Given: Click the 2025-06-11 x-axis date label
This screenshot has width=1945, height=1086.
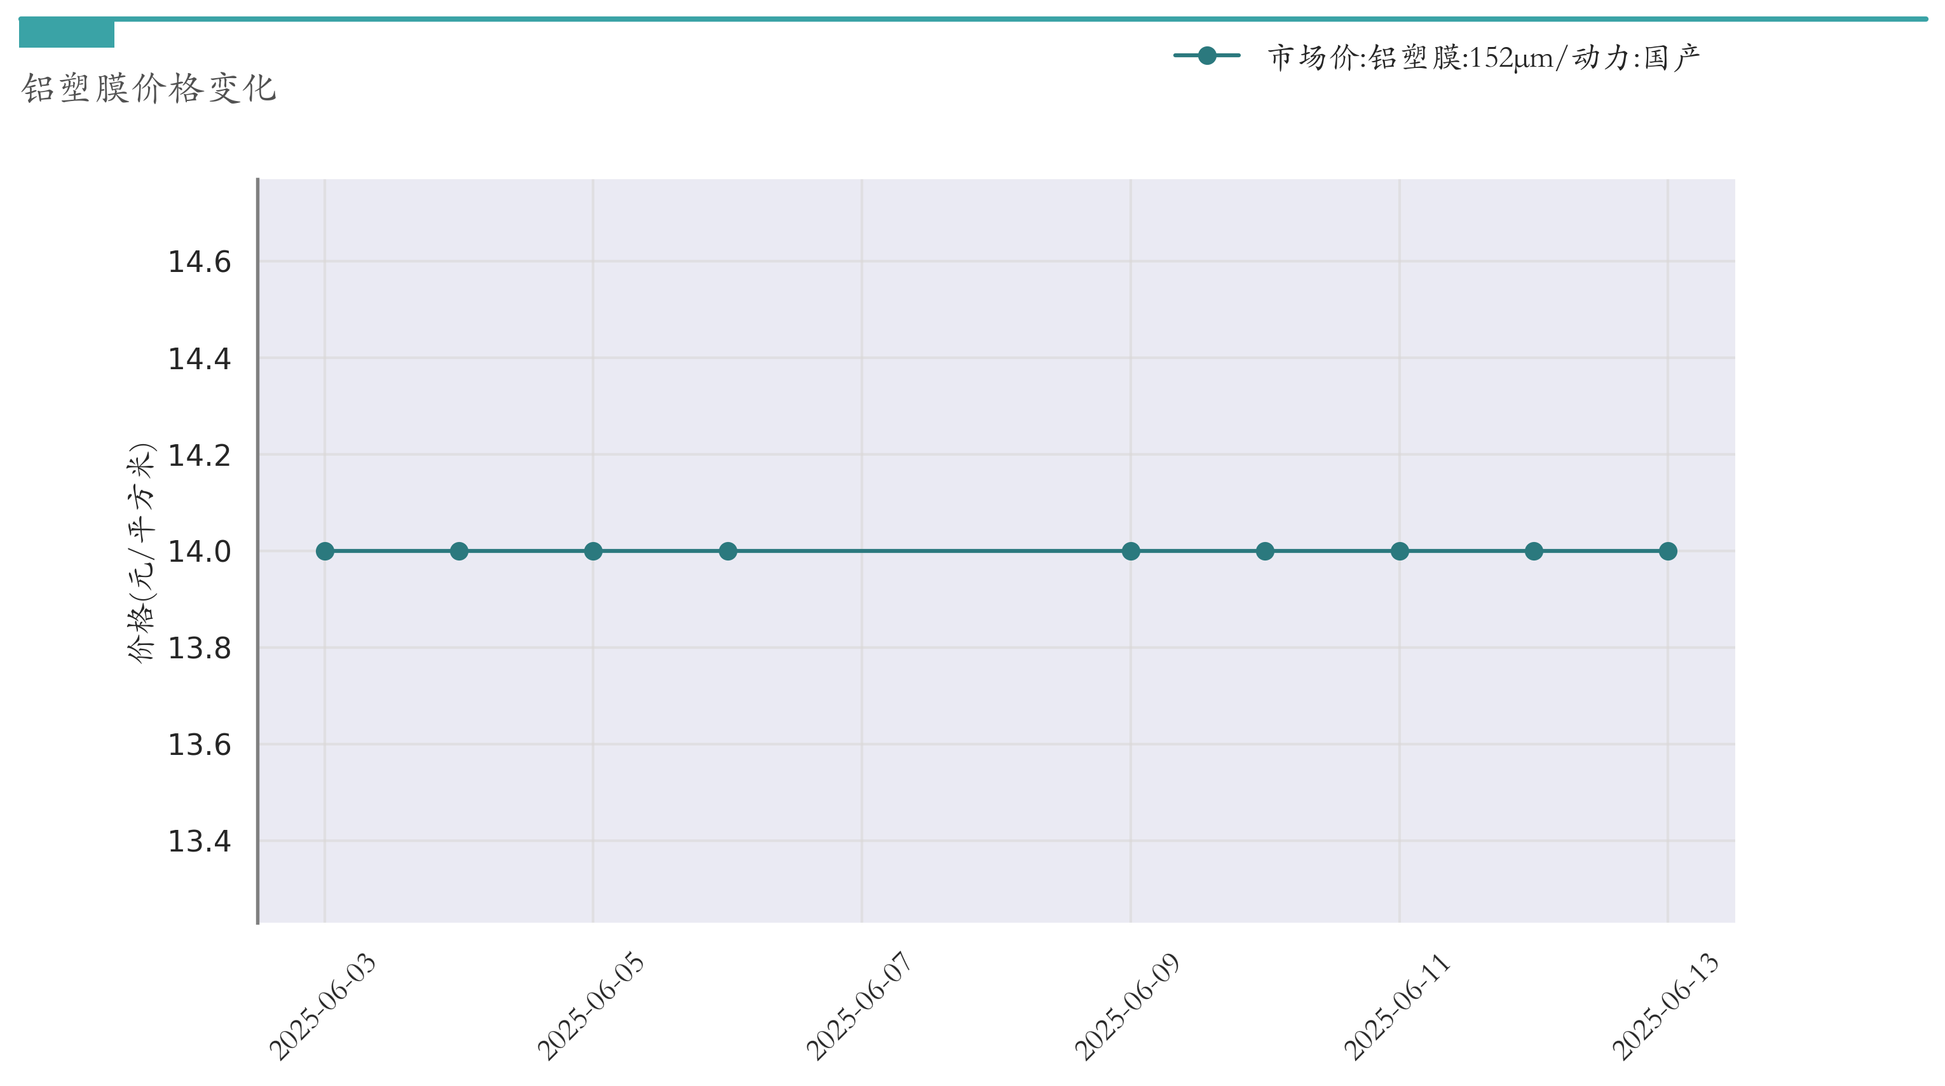Looking at the screenshot, I should tap(1397, 1006).
